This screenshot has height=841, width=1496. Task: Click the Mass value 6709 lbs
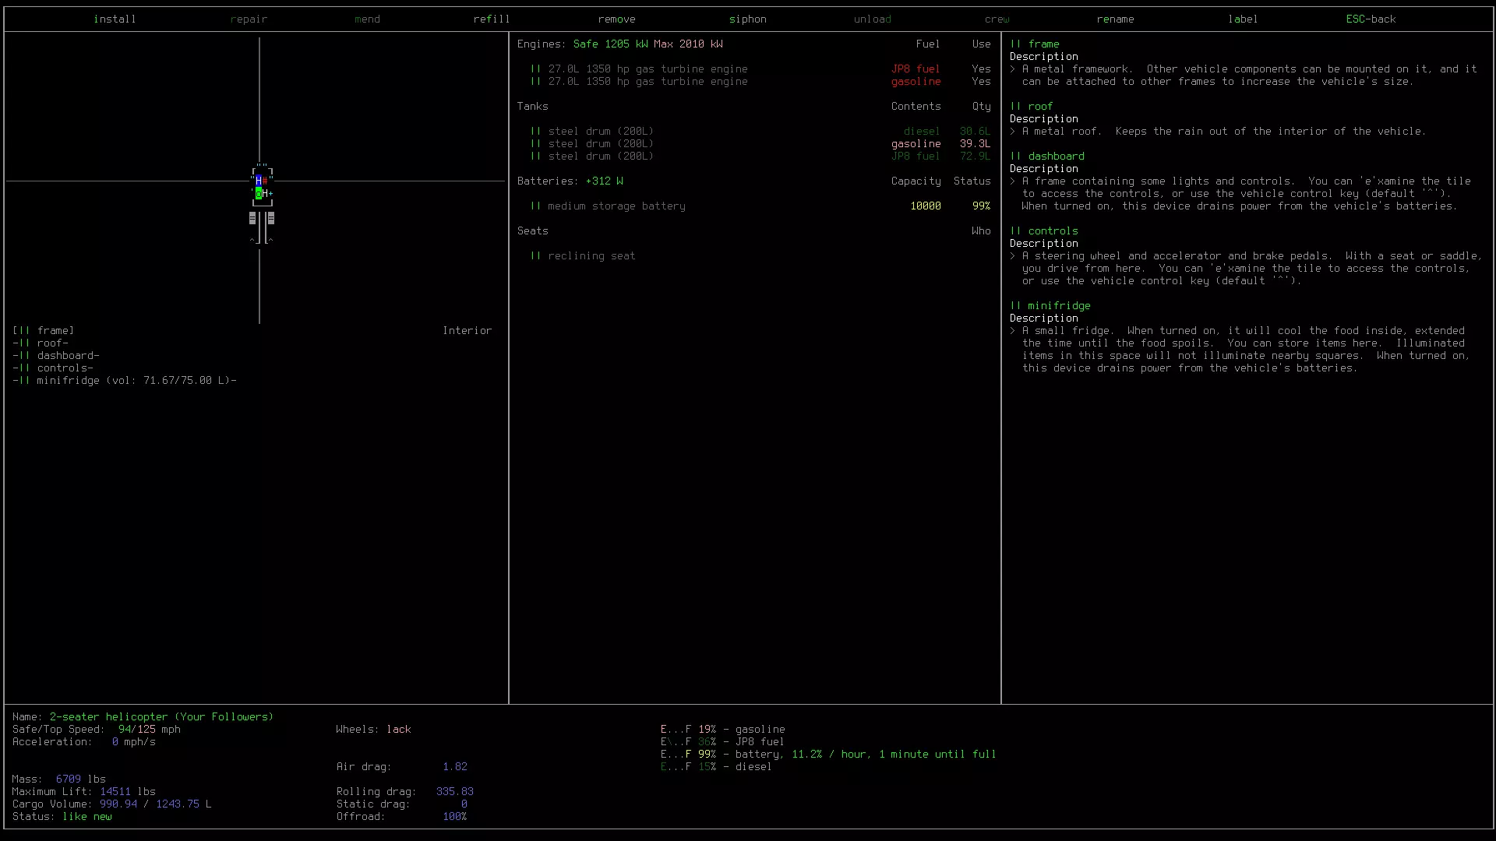pyautogui.click(x=80, y=779)
